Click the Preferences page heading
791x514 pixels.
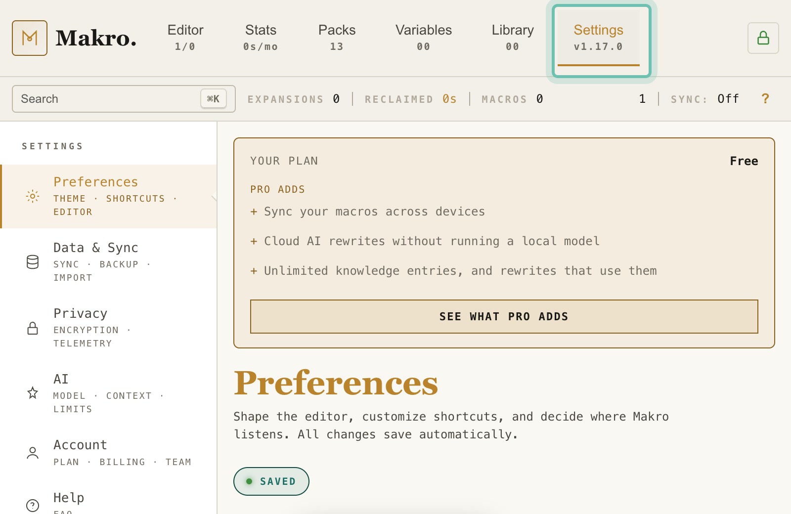[x=336, y=384]
